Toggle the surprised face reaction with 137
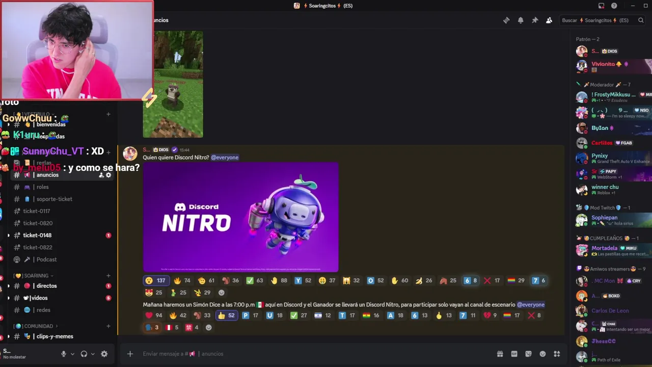The width and height of the screenshot is (652, 367). click(156, 280)
